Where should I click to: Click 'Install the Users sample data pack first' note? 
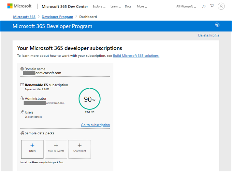click(42, 162)
